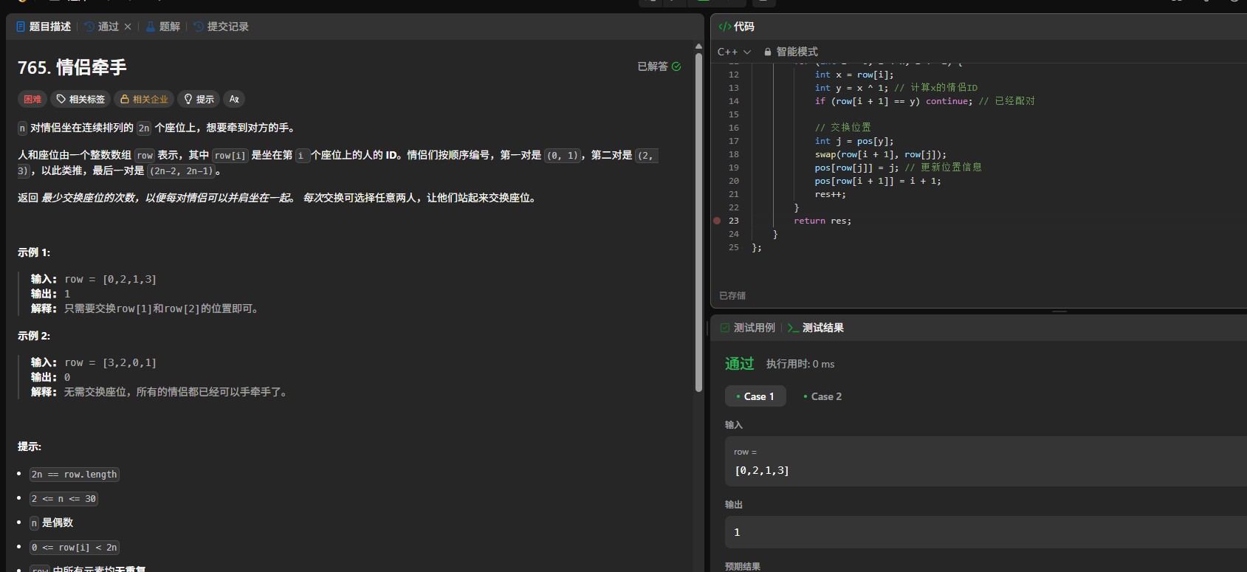This screenshot has width=1247, height=572.
Task: Click the output value 1 box
Action: (x=986, y=532)
